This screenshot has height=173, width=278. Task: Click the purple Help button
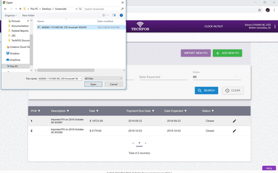pos(269,168)
